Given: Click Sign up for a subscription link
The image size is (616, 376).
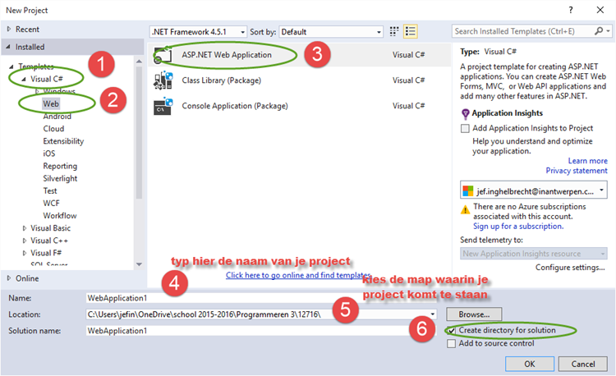Looking at the screenshot, I should 518,227.
